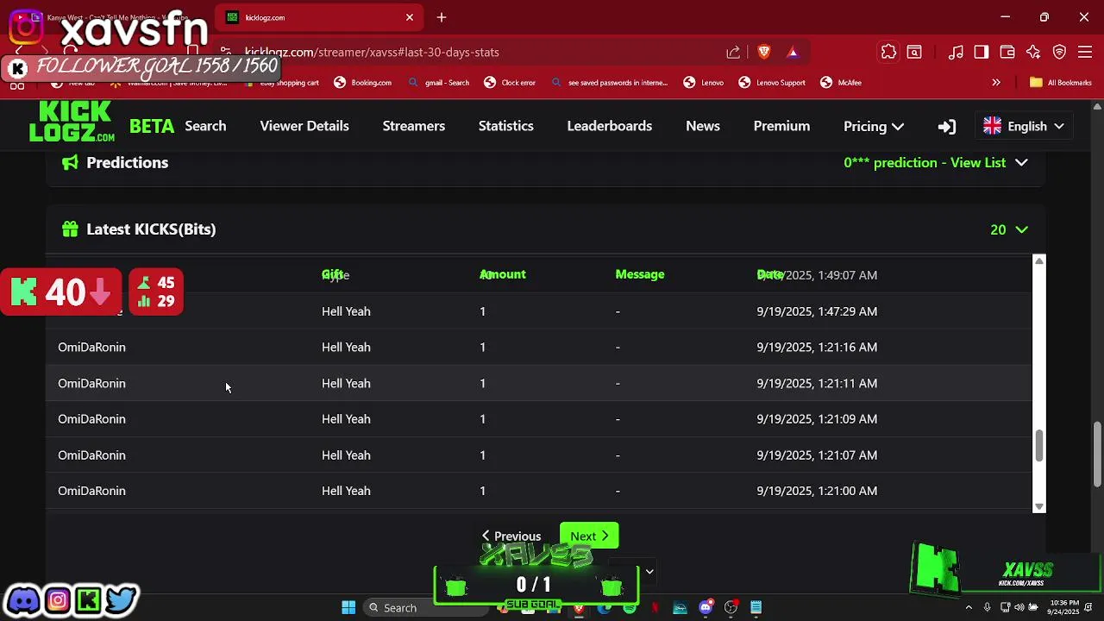Click the share page icon in address bar

733,53
